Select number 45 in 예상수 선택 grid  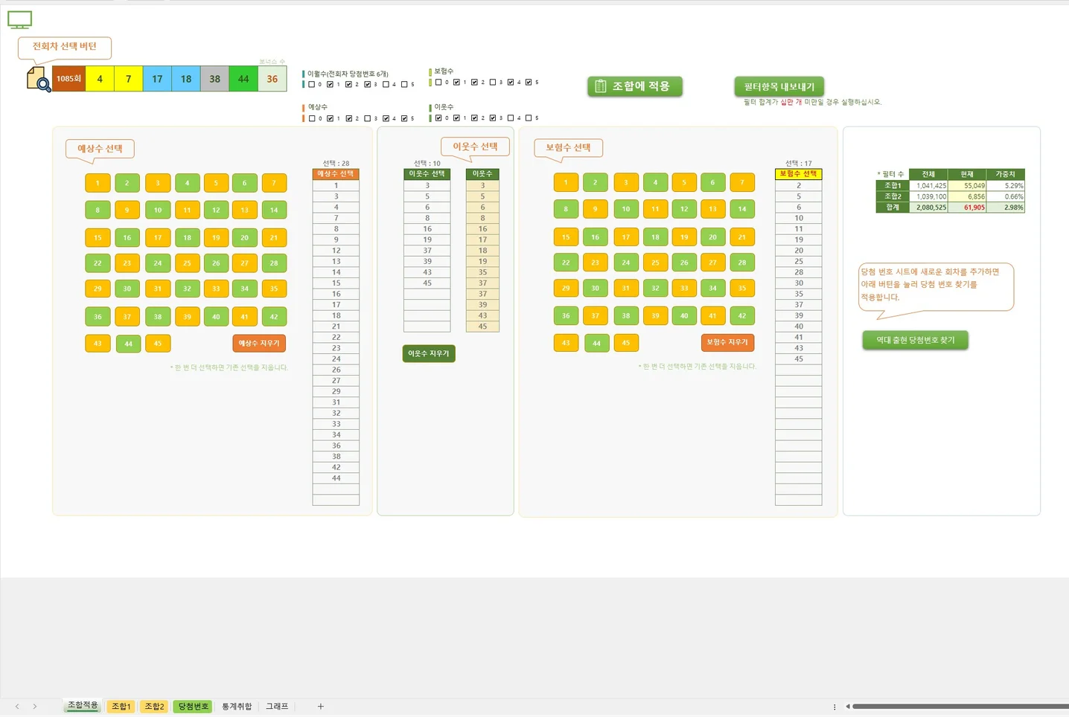158,344
